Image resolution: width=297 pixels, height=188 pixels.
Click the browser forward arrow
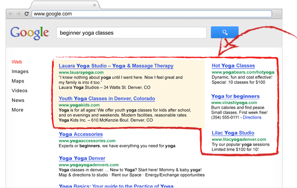[x=18, y=14]
